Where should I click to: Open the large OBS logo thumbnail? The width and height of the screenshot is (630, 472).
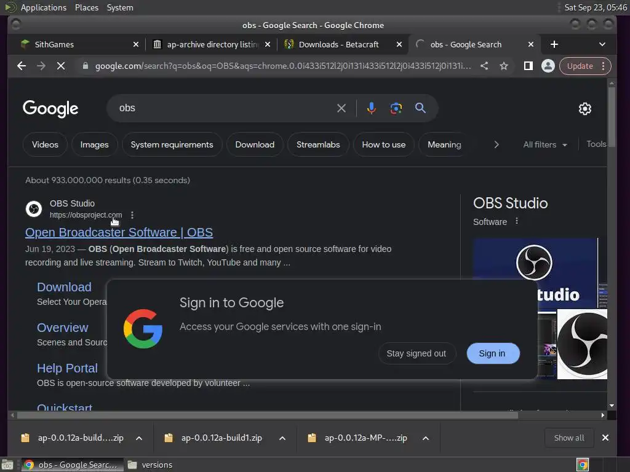coord(582,344)
